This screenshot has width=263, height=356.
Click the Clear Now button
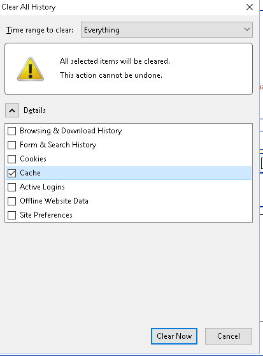click(174, 336)
